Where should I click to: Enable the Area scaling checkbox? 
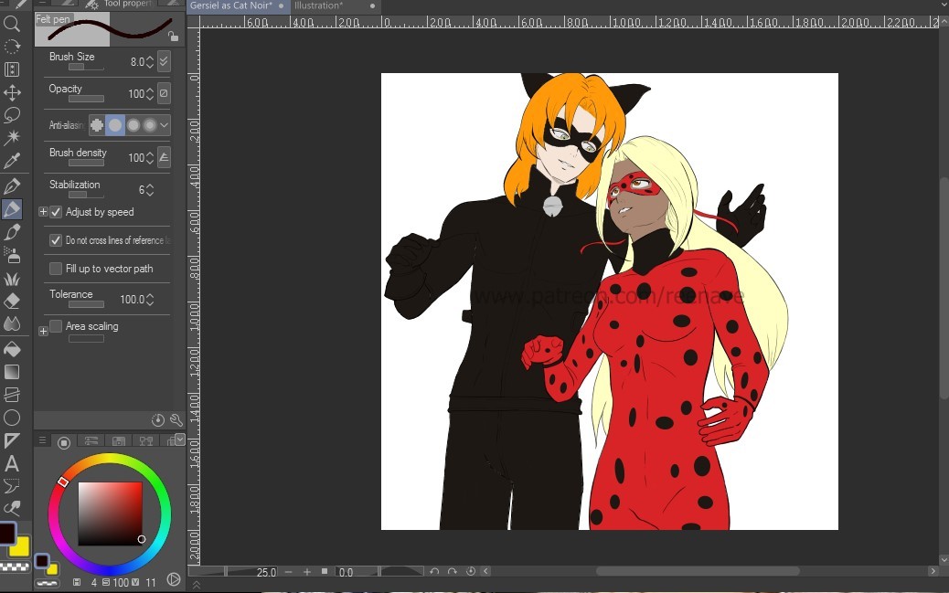[x=56, y=326]
